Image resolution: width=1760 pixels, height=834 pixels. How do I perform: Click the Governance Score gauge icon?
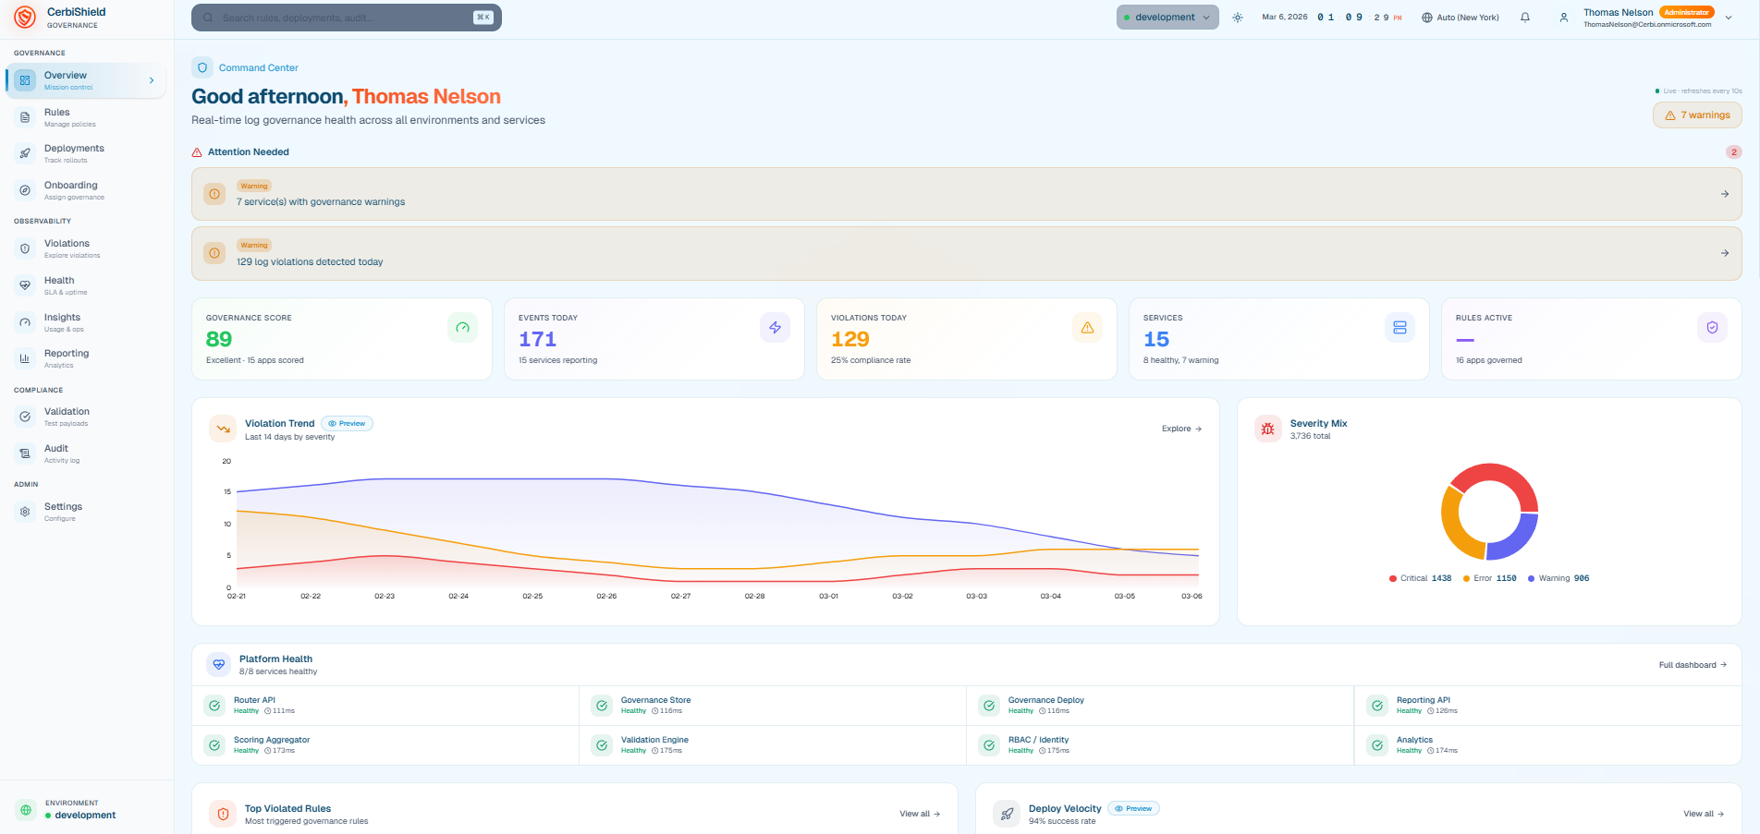[x=463, y=328]
